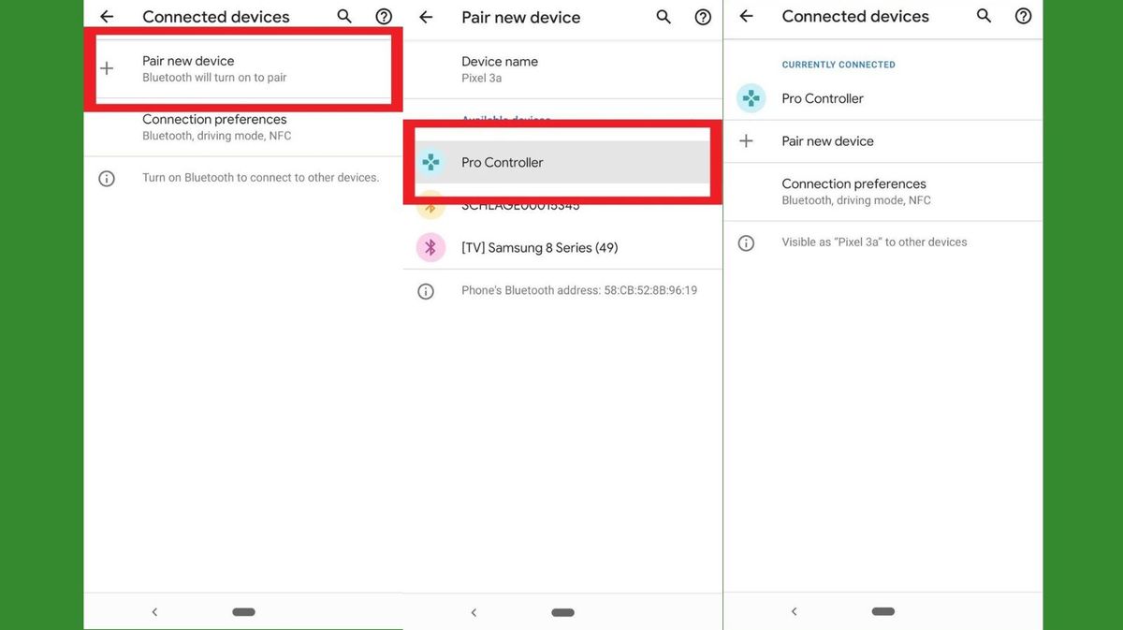Viewport: 1123px width, 630px height.
Task: Select SCHLAGE device in available list
Action: tap(562, 205)
